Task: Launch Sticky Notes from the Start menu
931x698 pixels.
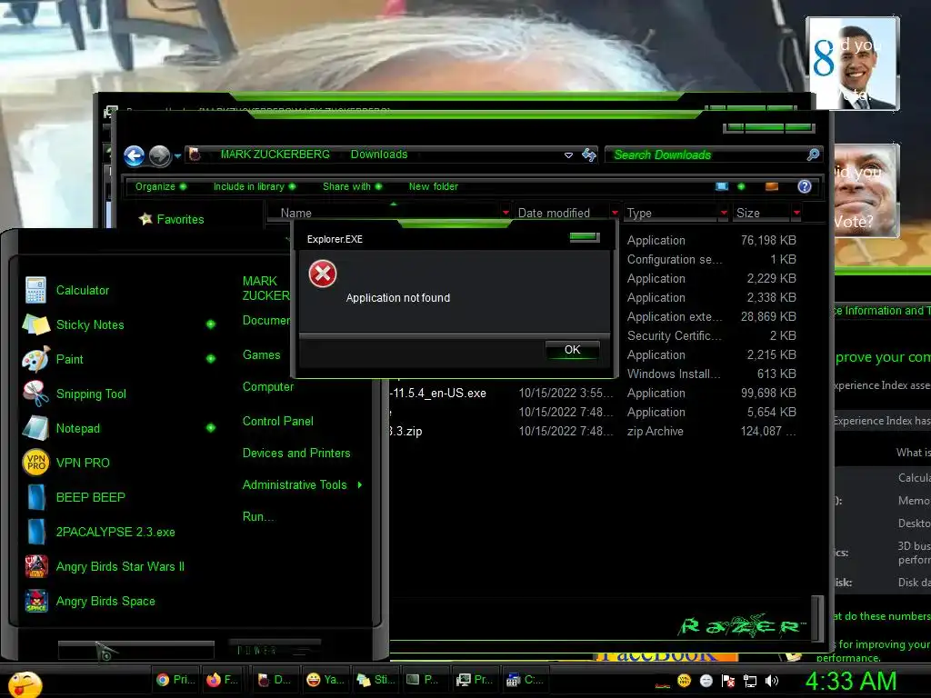Action: pyautogui.click(x=90, y=324)
